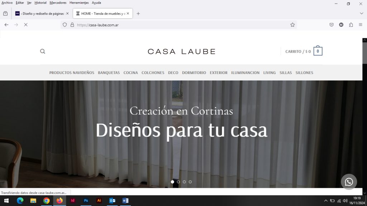The image size is (367, 206).
Task: Open tracking protection shield icon
Action: point(65,25)
